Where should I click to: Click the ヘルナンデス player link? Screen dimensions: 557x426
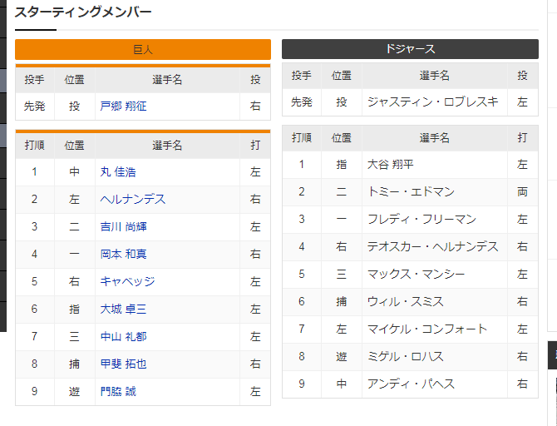[133, 199]
